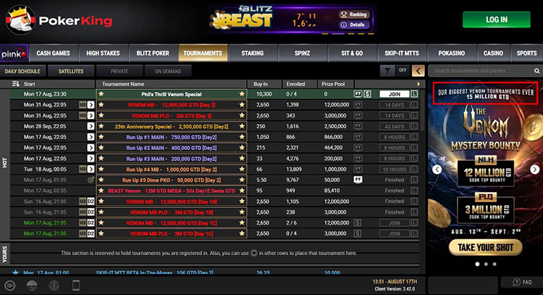
Task: Click the search magnifier icon
Action: pyautogui.click(x=536, y=71)
